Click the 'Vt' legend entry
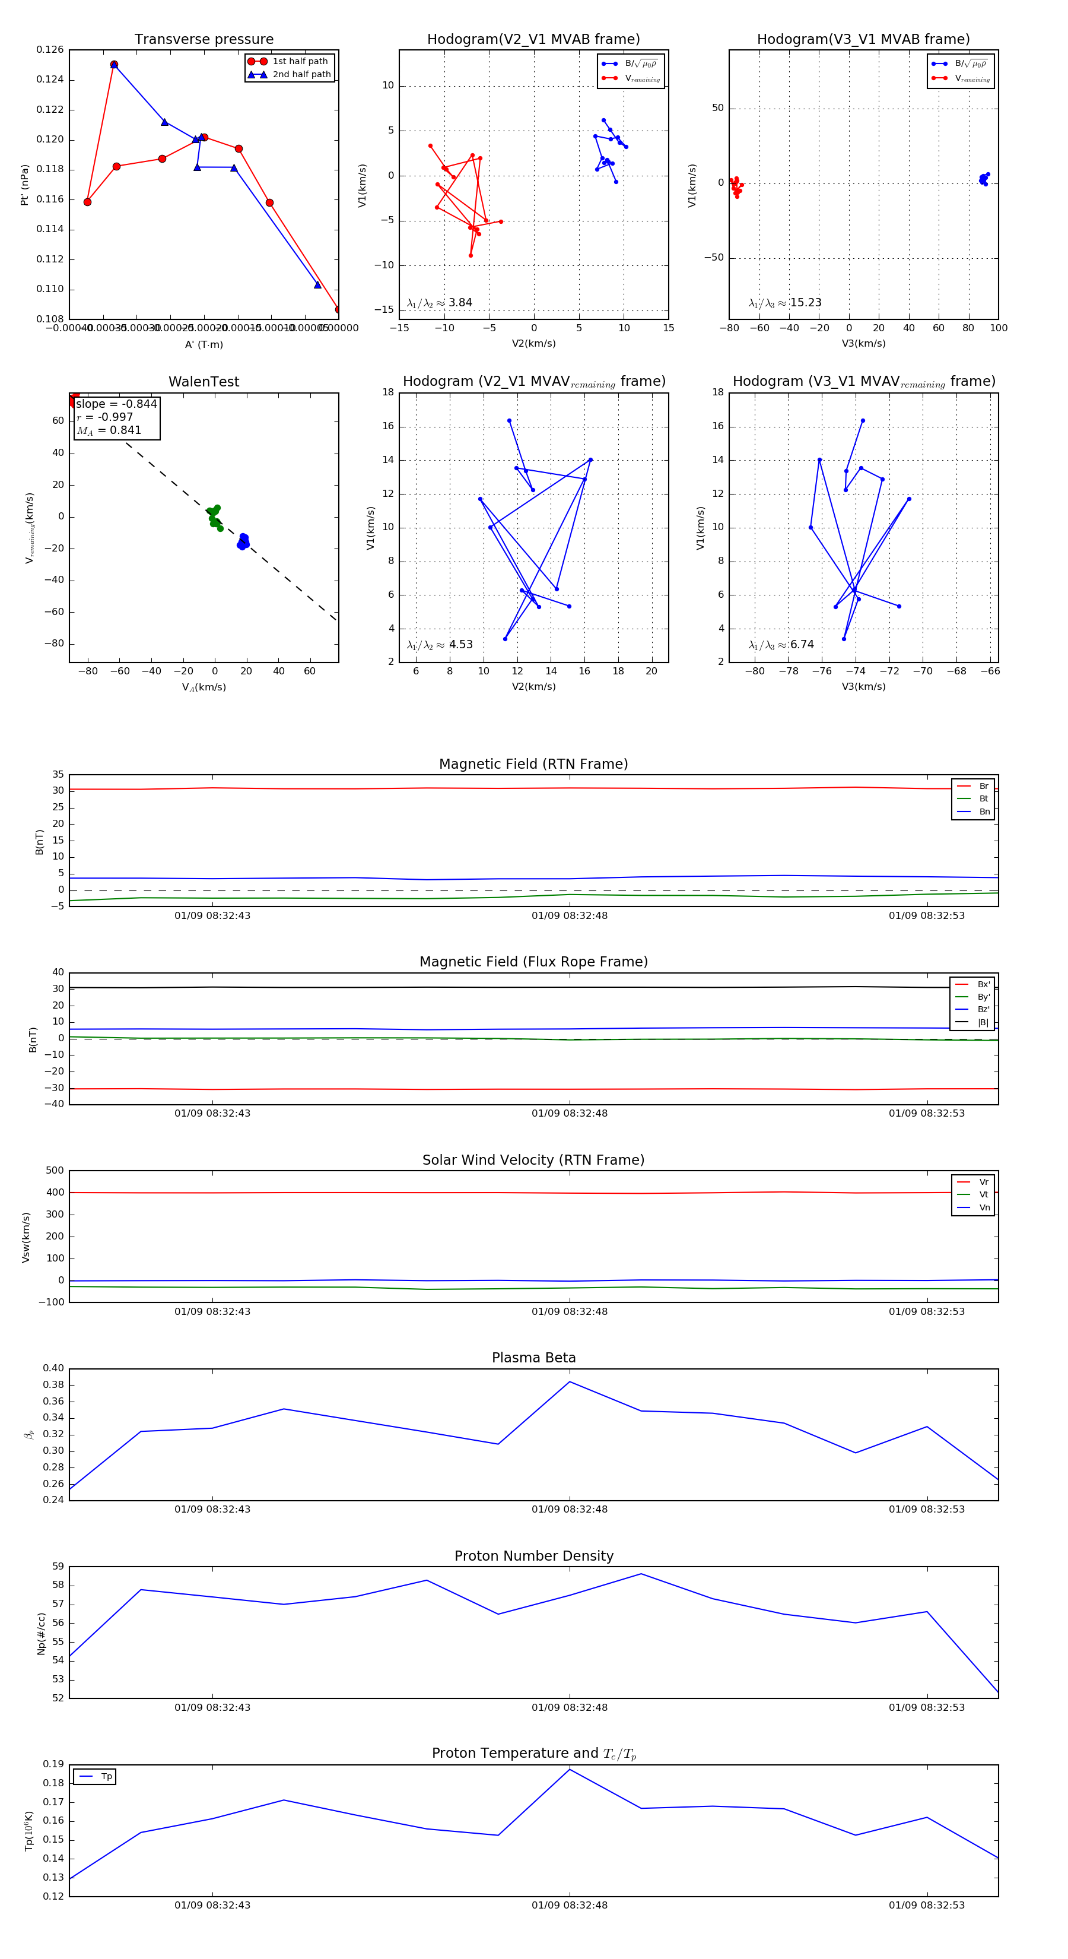 (x=974, y=1195)
